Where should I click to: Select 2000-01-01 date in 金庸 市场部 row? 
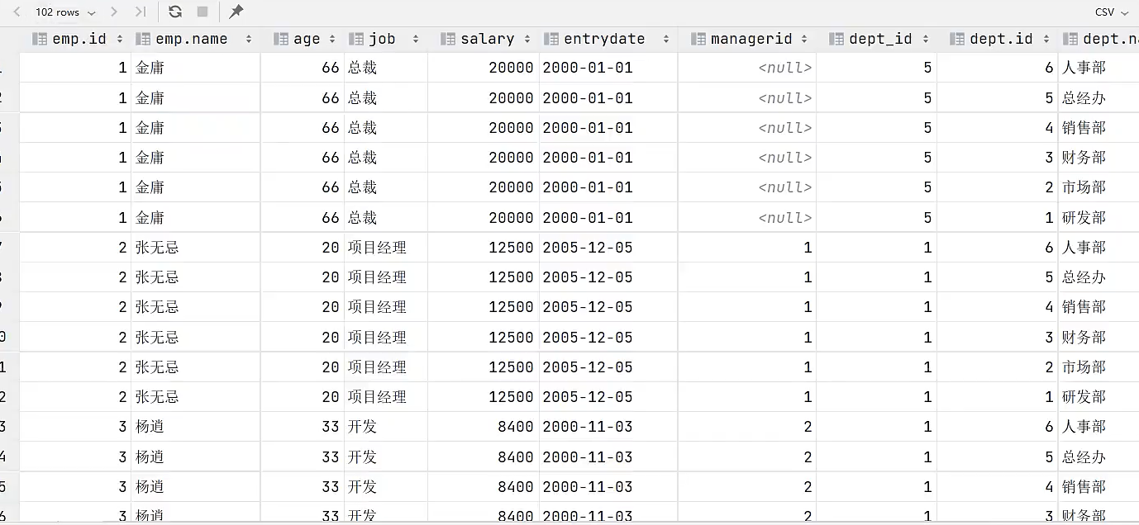608,187
